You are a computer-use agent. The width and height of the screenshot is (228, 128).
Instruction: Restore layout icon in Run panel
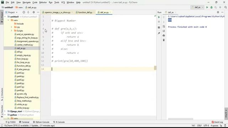pyautogui.click(x=159, y=27)
